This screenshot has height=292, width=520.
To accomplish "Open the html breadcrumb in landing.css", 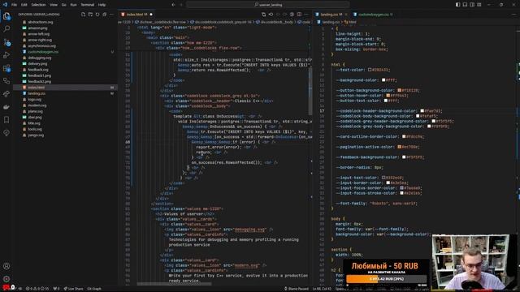I will (350, 22).
